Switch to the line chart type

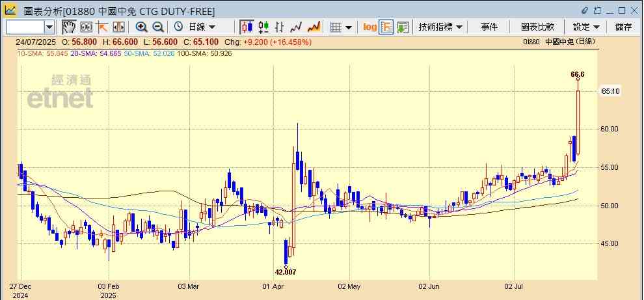pyautogui.click(x=296, y=27)
